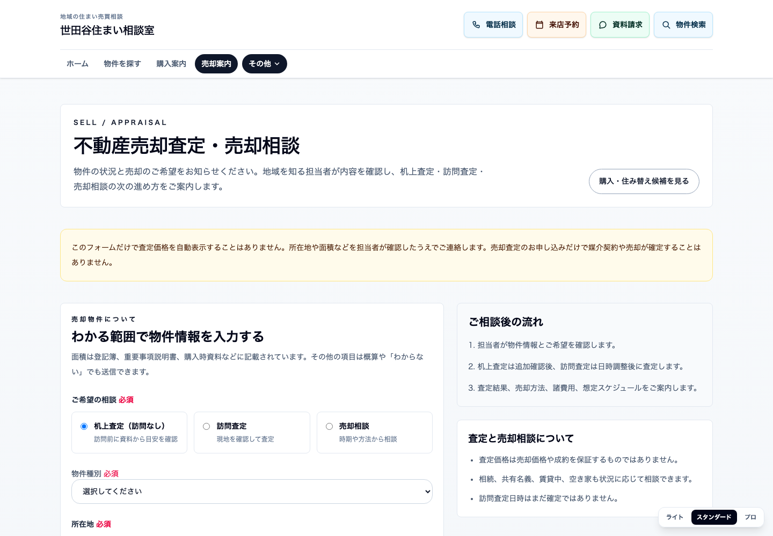
Task: Open the 購入案内 nav item
Action: [171, 64]
